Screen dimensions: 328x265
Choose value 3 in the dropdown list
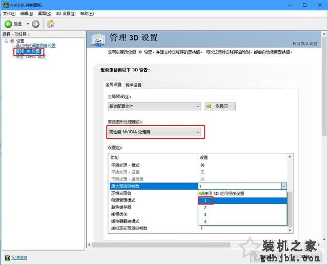pyautogui.click(x=242, y=215)
